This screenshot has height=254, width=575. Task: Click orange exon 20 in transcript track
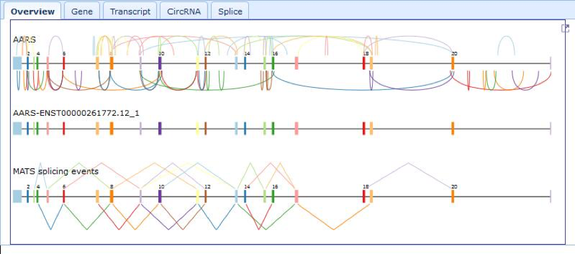click(x=453, y=128)
